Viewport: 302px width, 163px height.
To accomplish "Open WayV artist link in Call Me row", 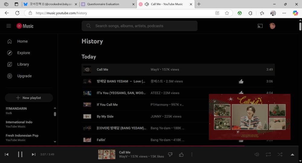I will coord(155,70).
